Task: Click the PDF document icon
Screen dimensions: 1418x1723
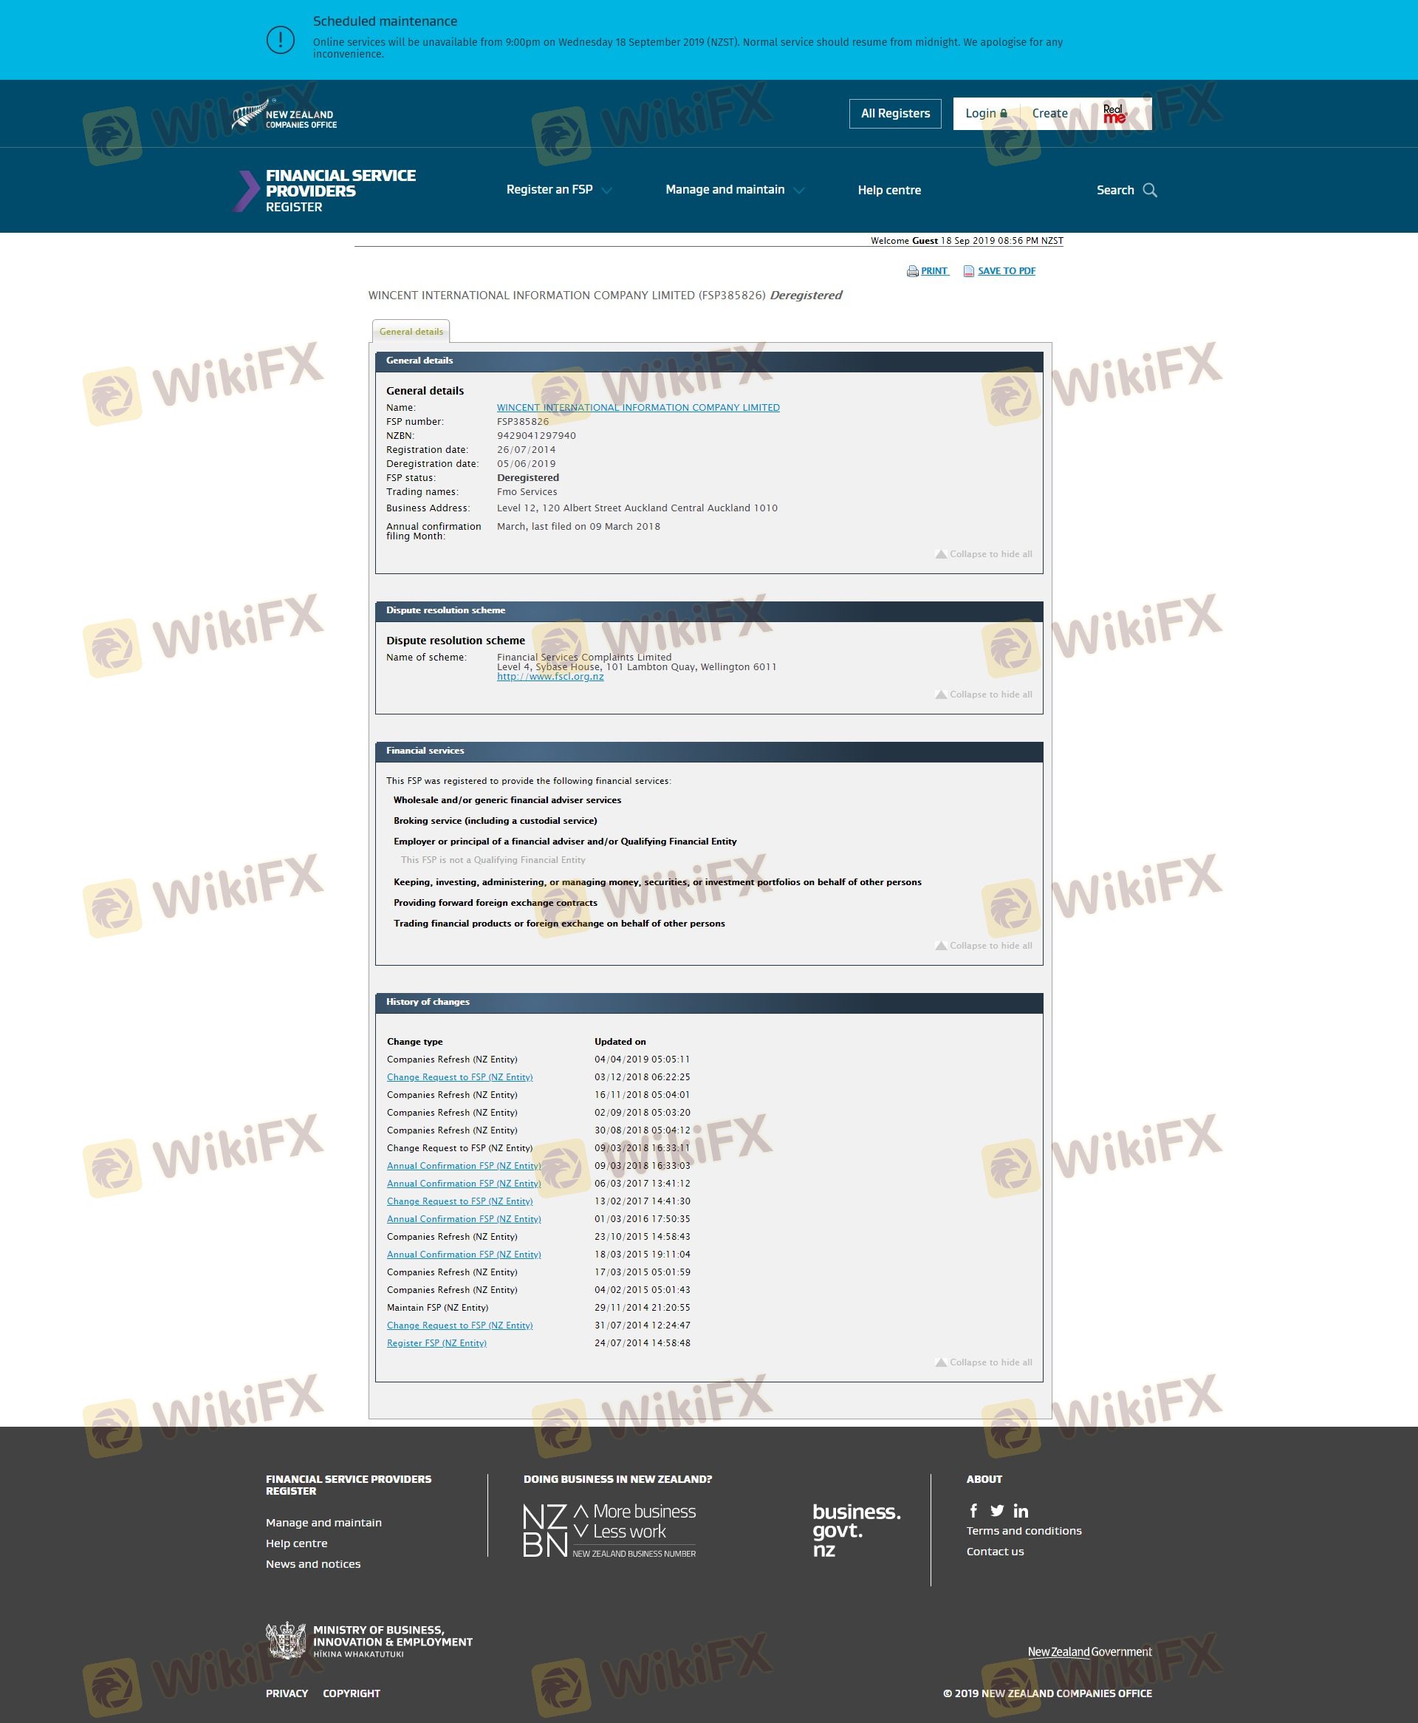Action: 969,271
